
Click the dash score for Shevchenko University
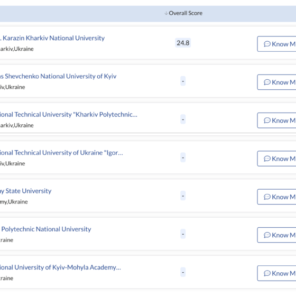pos(183,81)
